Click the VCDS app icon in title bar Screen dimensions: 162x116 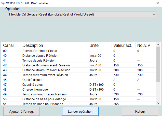point(3,3)
